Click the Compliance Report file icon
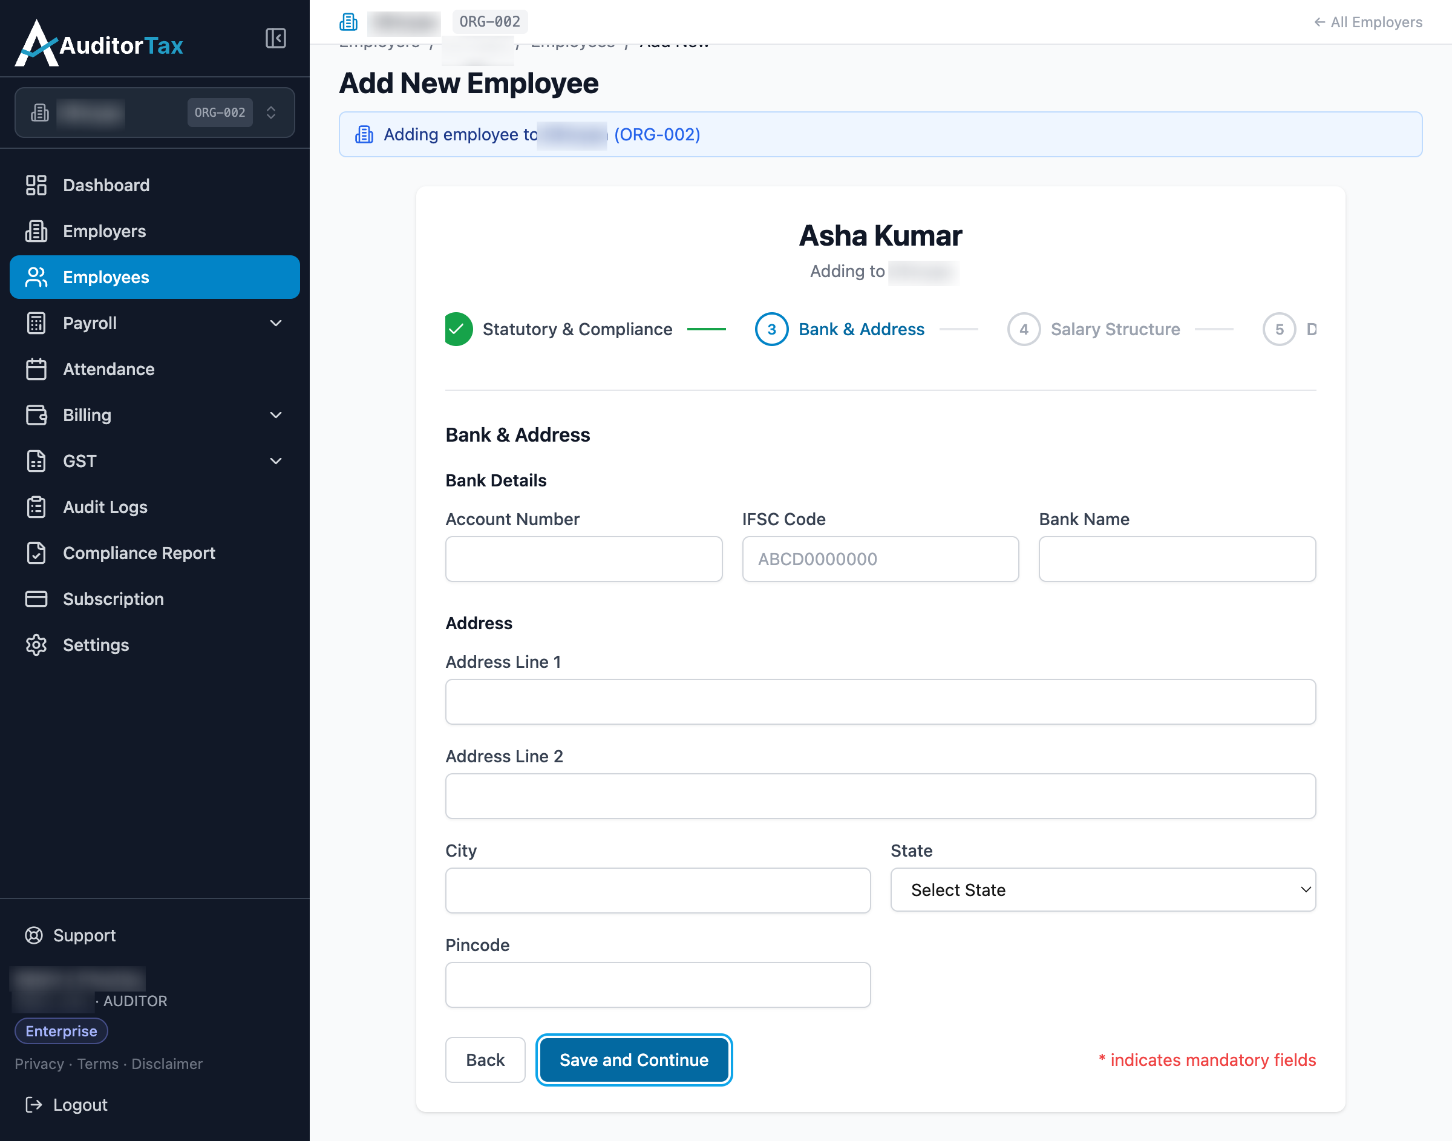Image resolution: width=1452 pixels, height=1141 pixels. point(36,553)
